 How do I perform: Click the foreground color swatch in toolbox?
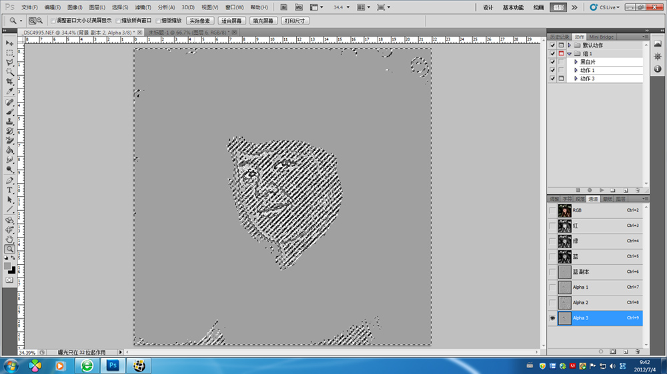pyautogui.click(x=8, y=266)
